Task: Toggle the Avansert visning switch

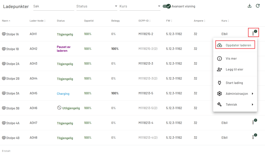Action: (x=167, y=6)
